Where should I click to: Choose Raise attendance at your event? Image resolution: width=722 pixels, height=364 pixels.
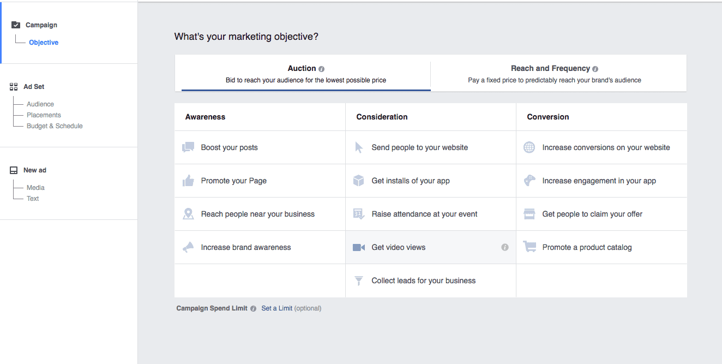pyautogui.click(x=431, y=214)
